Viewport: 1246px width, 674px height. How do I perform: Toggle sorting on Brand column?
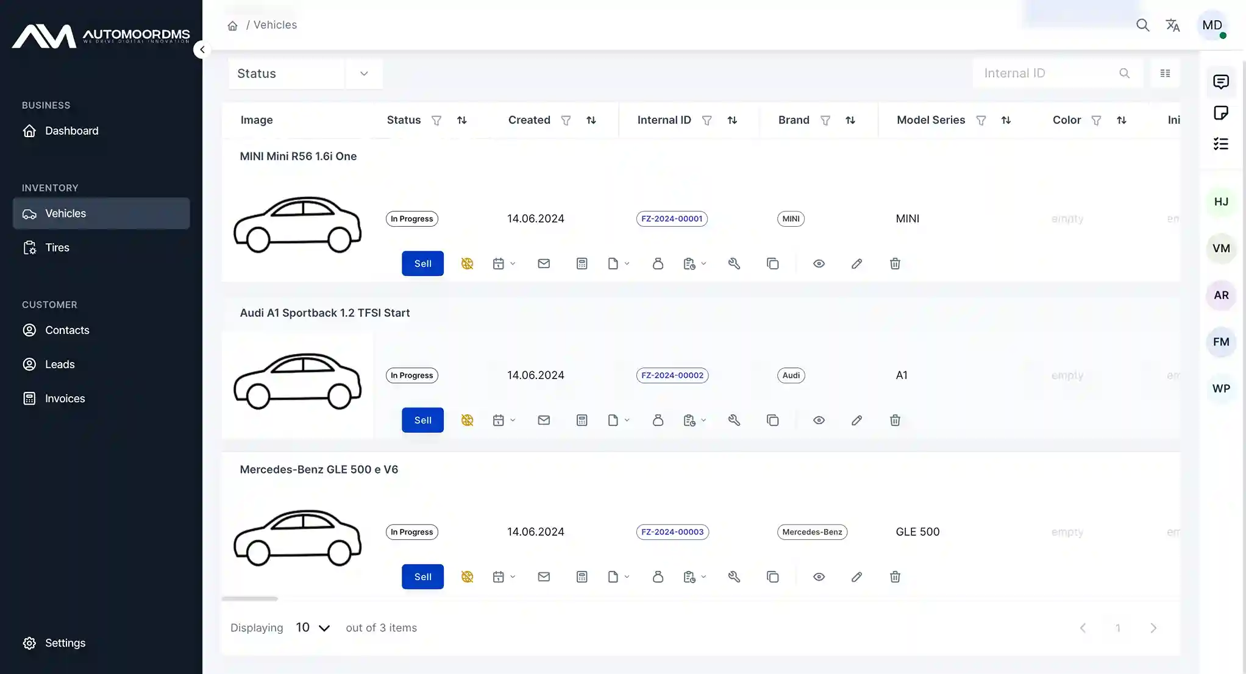coord(850,120)
